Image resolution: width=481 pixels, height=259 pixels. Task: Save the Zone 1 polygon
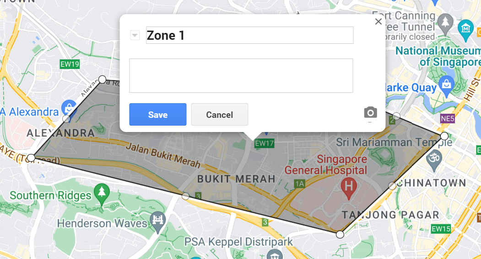(158, 115)
